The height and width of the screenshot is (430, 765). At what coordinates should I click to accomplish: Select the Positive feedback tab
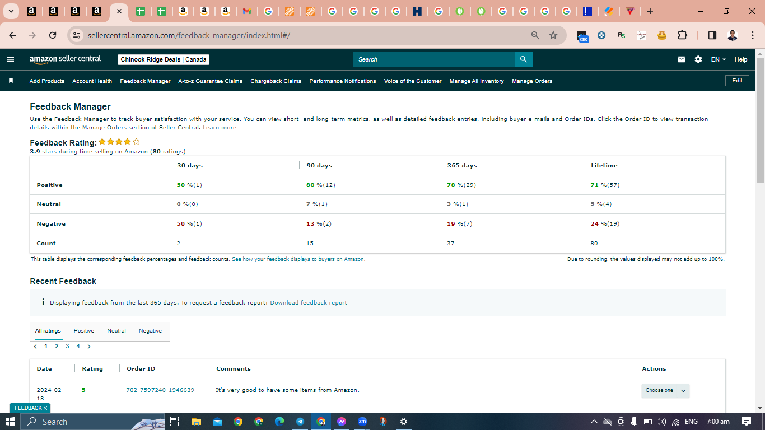pyautogui.click(x=84, y=331)
